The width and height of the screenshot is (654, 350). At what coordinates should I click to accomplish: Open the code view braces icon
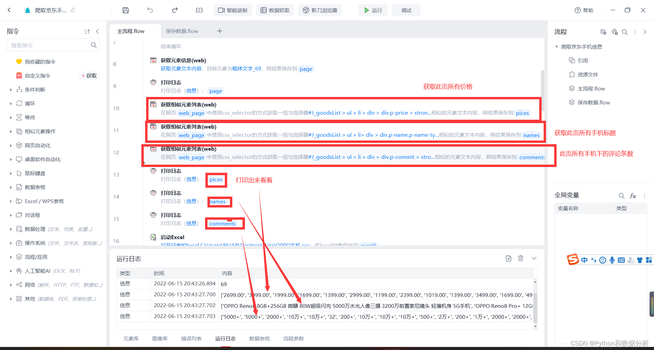(x=199, y=10)
